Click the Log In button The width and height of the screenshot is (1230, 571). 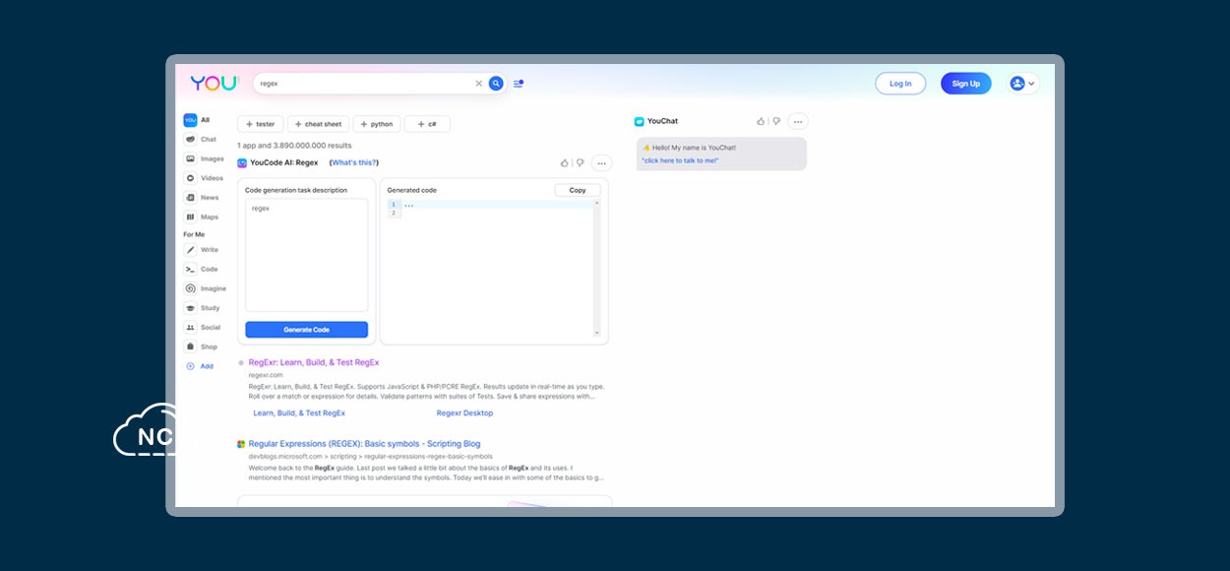(x=900, y=84)
